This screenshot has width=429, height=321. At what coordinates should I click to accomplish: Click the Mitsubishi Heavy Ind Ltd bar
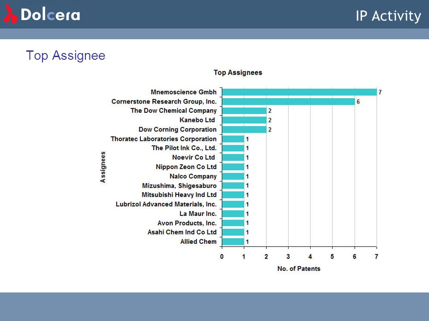click(x=233, y=195)
